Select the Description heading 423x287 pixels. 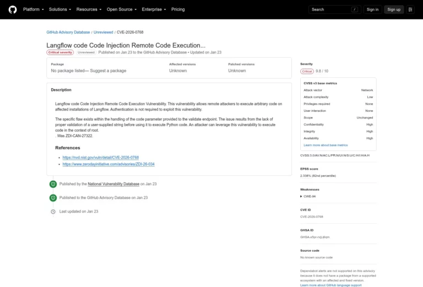coord(61,90)
